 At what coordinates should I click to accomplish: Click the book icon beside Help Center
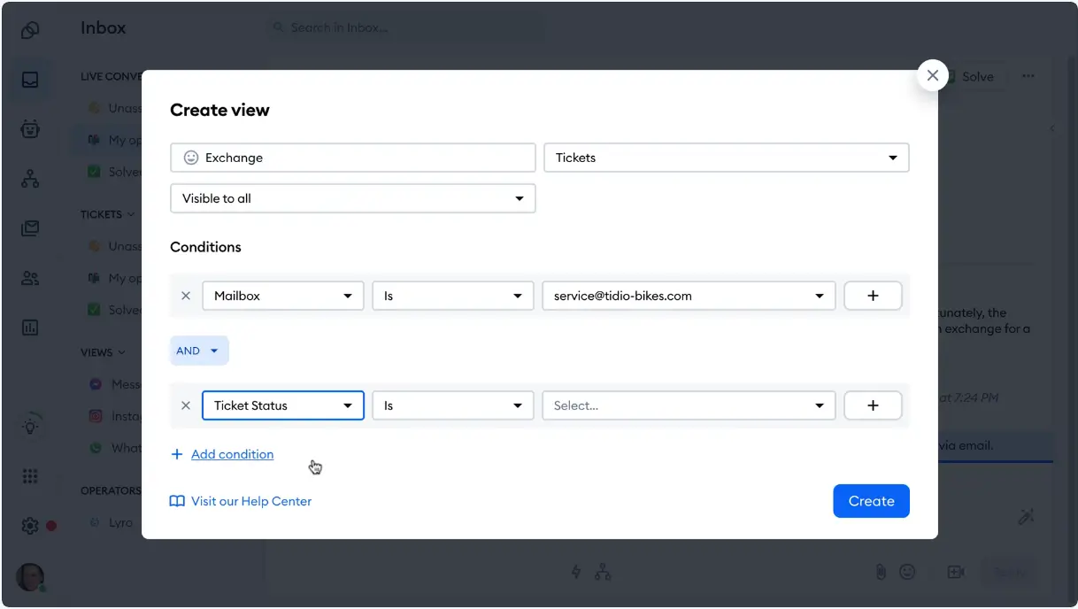click(177, 501)
